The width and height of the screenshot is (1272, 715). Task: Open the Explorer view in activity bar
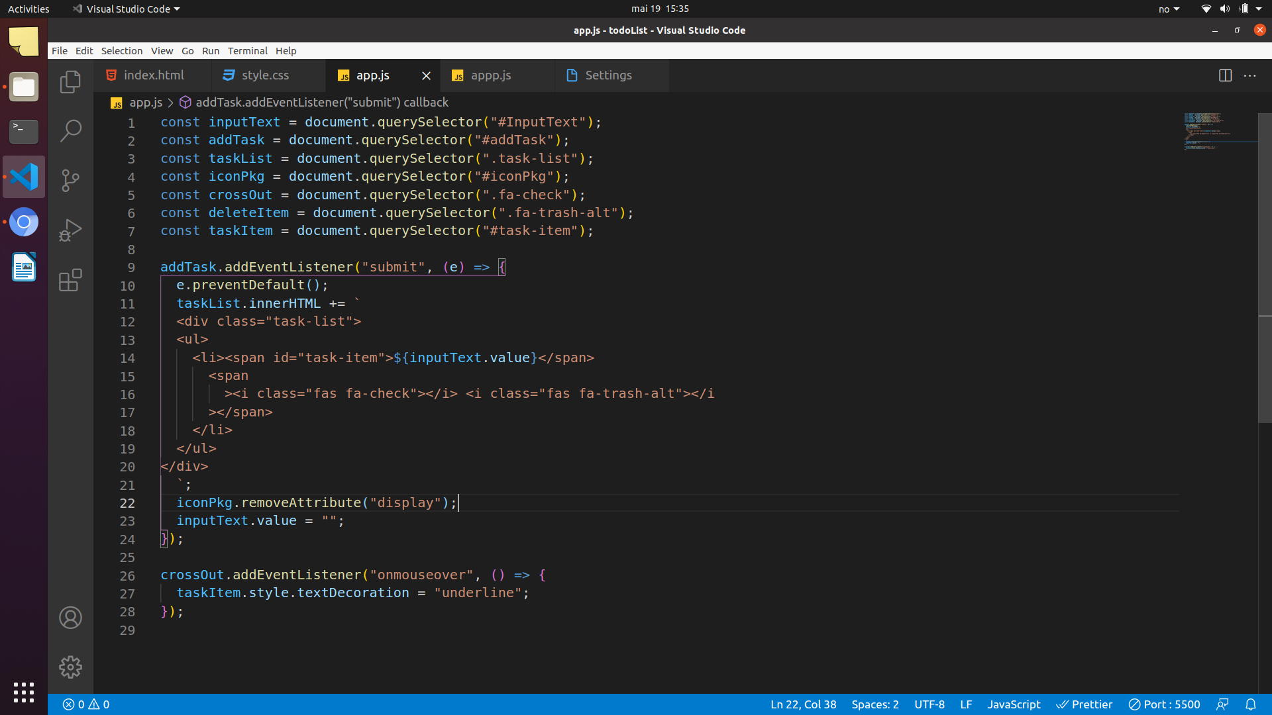tap(70, 82)
